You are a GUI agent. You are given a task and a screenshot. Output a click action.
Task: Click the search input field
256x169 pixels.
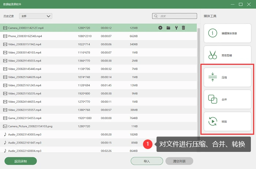point(174,16)
